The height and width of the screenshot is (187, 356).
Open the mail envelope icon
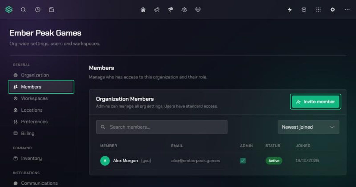[x=304, y=10]
